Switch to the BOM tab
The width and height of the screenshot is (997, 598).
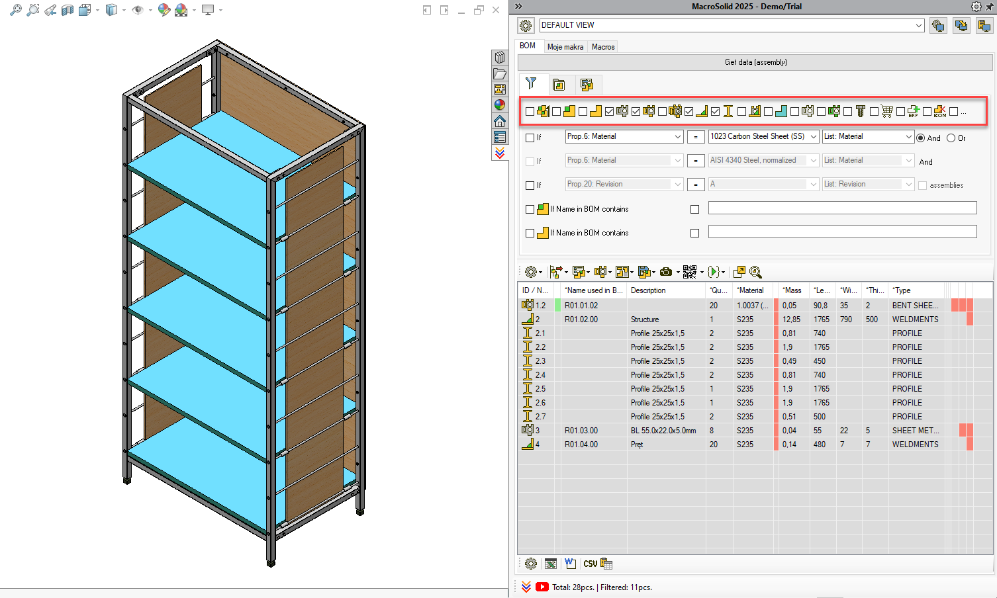pyautogui.click(x=528, y=46)
